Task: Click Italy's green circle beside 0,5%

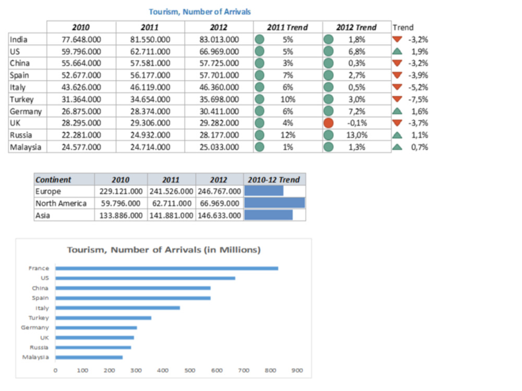Action: tap(328, 88)
